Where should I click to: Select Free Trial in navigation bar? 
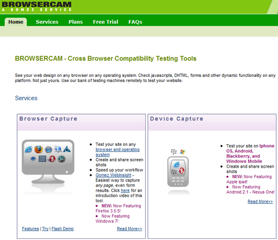[x=106, y=22]
